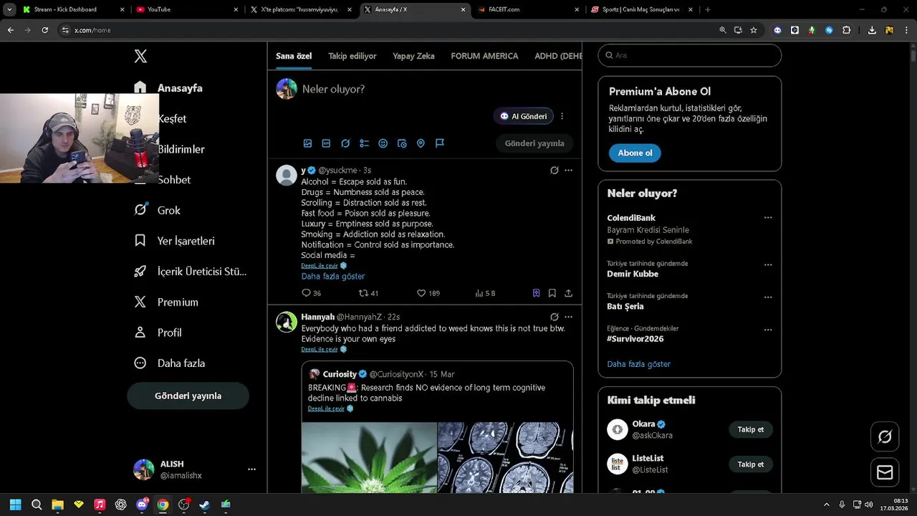The height and width of the screenshot is (516, 917).
Task: Open options for Batı Şeria trend
Action: pos(768,297)
